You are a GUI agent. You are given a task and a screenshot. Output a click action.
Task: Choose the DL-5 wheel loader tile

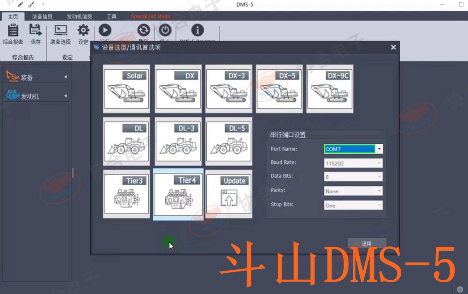pos(229,141)
